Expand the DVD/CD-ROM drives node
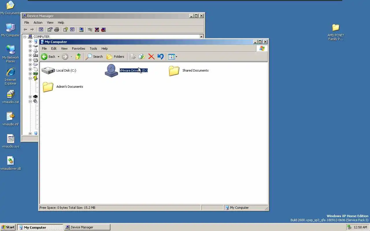 click(x=30, y=51)
